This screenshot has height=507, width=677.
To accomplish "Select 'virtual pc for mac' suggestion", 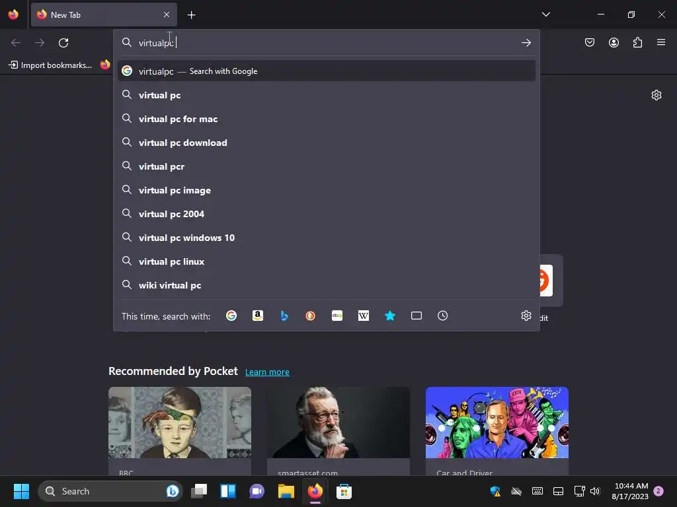I will click(327, 119).
